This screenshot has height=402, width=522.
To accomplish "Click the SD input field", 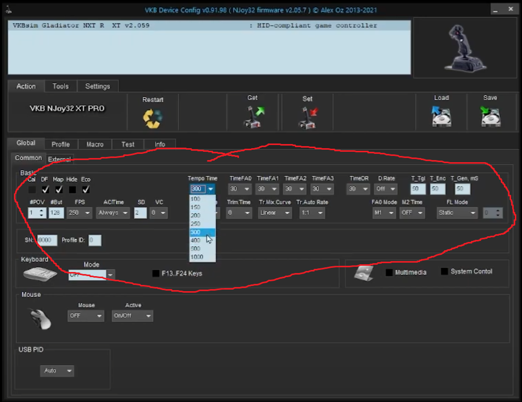I will click(x=141, y=213).
